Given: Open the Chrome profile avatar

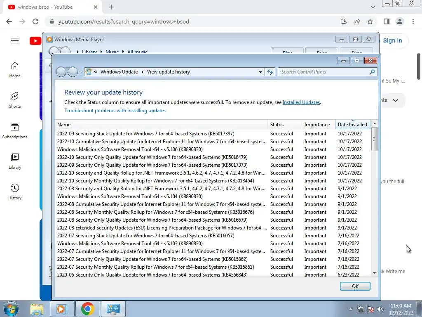Looking at the screenshot, I should 400,21.
